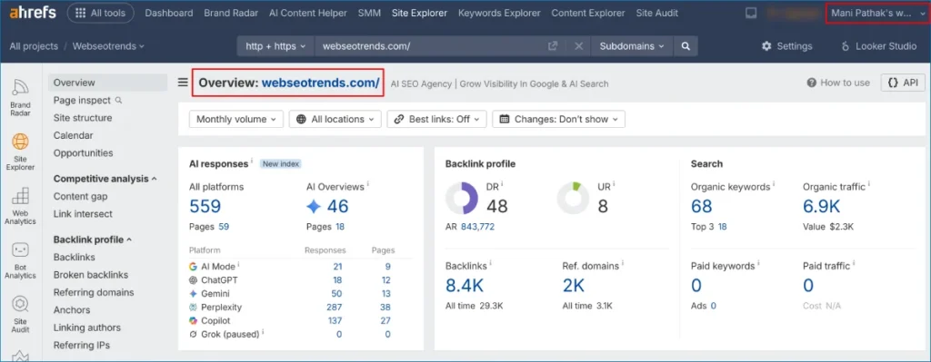Expand the Webseotrends project dropdown
931x362 pixels.
coord(109,46)
